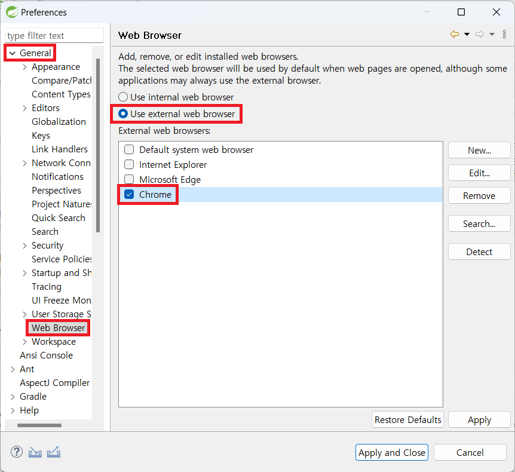
Task: Select the Chrome row in browser list
Action: tap(280, 194)
